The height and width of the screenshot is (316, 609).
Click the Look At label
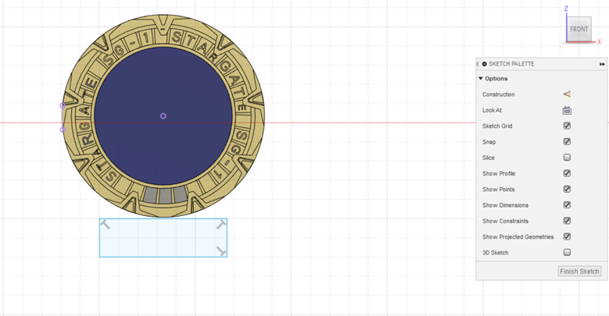[492, 110]
